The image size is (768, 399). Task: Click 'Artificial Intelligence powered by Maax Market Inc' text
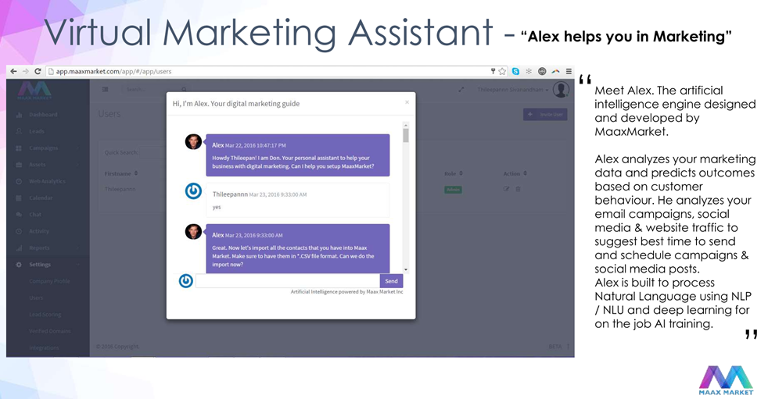pos(346,292)
